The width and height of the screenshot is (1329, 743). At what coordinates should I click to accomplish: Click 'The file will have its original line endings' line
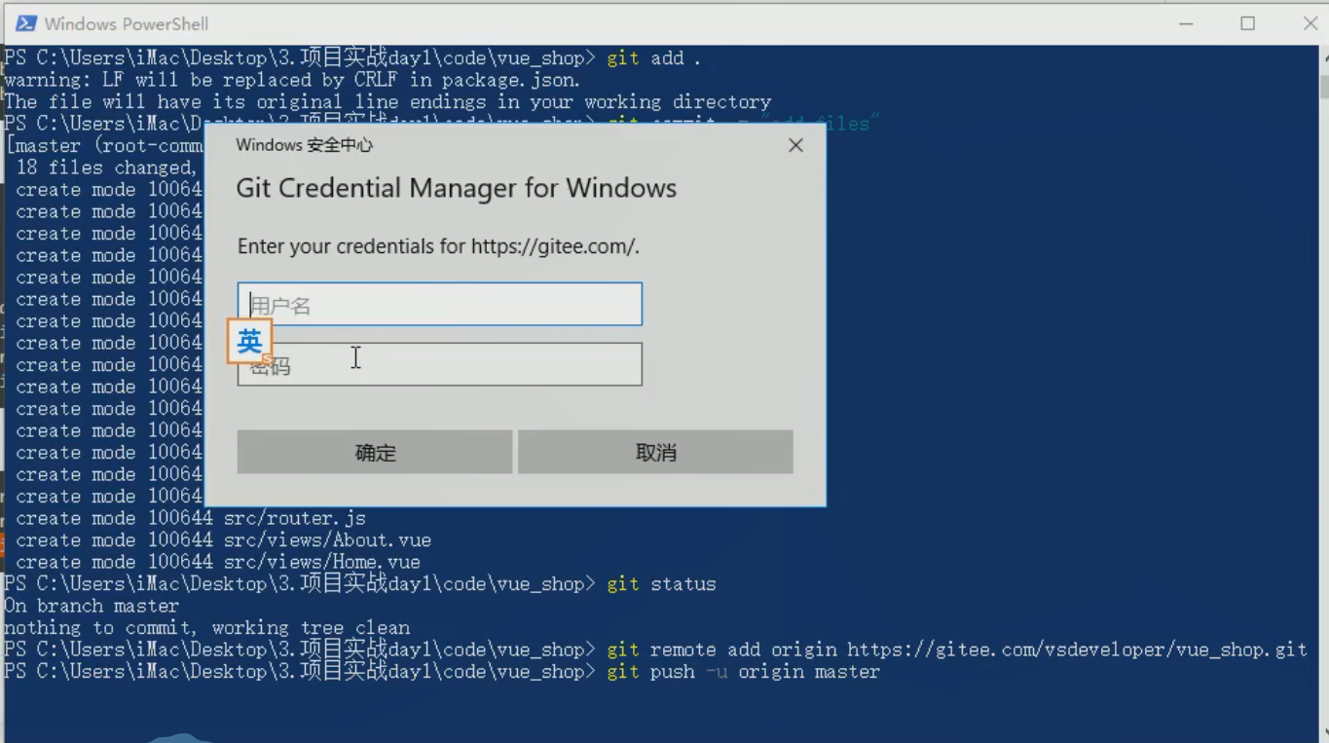[388, 101]
